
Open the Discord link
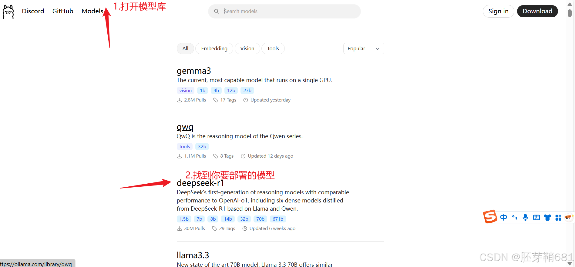pos(33,11)
